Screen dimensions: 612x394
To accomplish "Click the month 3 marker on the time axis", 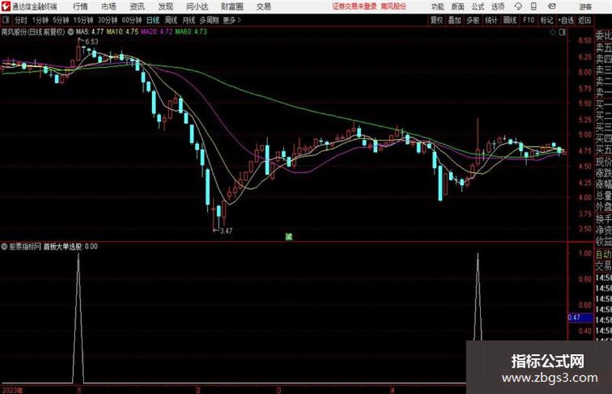I will [x=278, y=391].
